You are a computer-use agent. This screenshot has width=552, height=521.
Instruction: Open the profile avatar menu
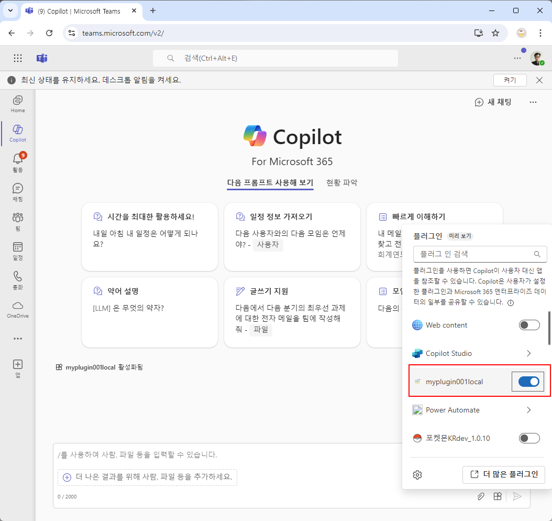tap(537, 58)
